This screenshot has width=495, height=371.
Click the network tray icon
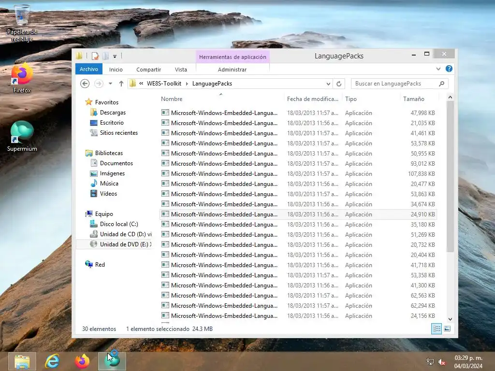pyautogui.click(x=430, y=361)
